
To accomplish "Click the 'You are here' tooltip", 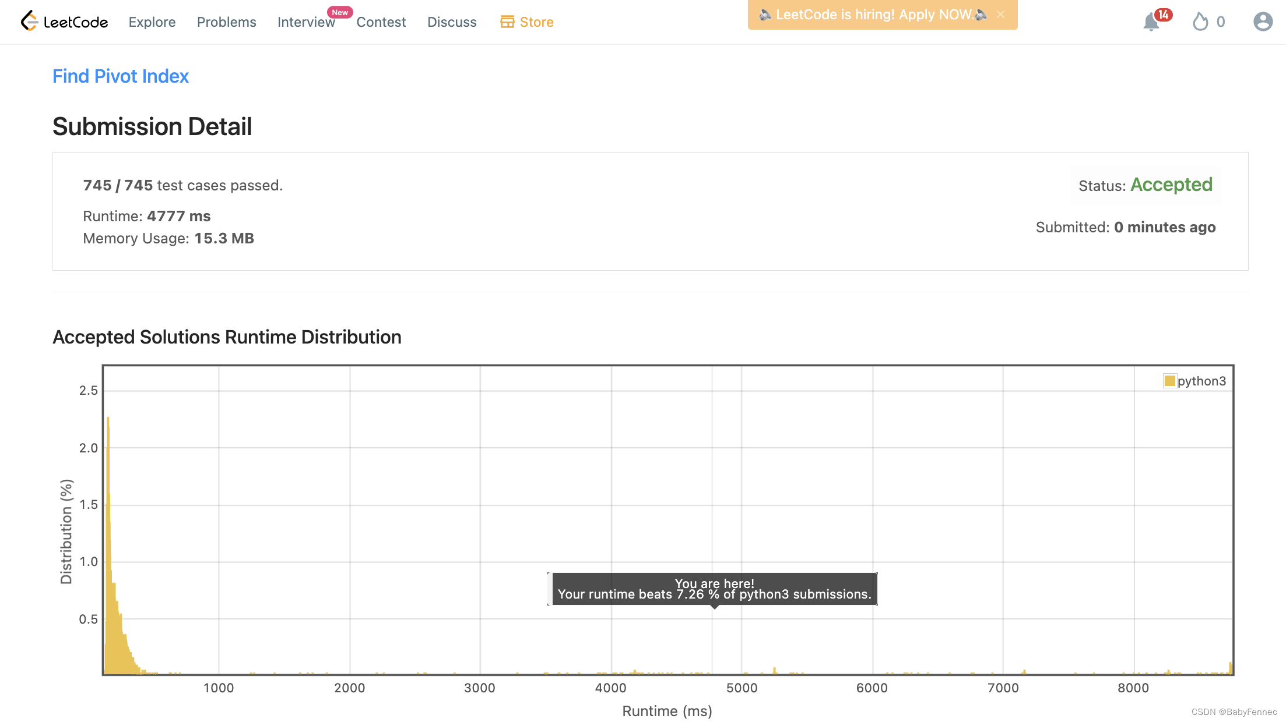I will coord(714,589).
